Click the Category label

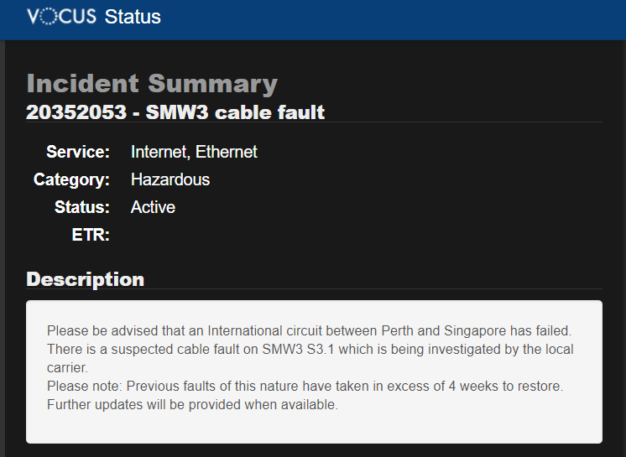[x=71, y=179]
